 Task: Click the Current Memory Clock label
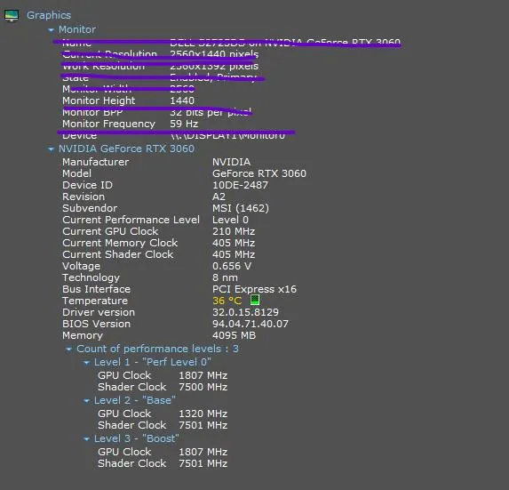[x=120, y=243]
